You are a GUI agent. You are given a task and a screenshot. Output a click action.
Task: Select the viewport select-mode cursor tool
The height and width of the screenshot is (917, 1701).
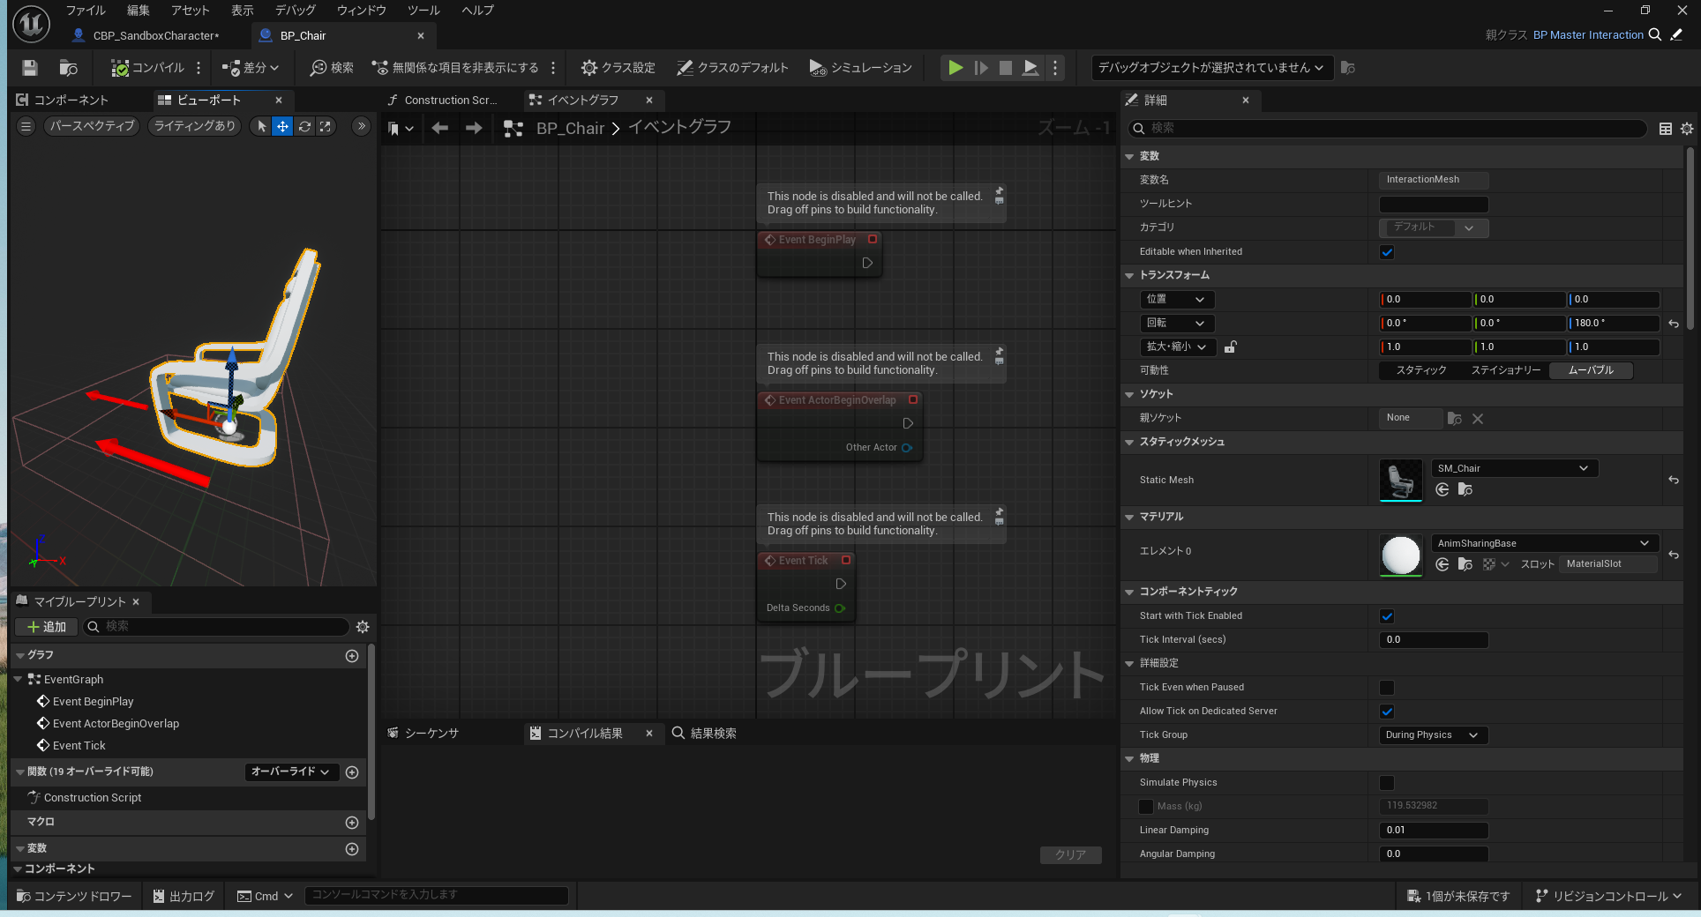(261, 127)
